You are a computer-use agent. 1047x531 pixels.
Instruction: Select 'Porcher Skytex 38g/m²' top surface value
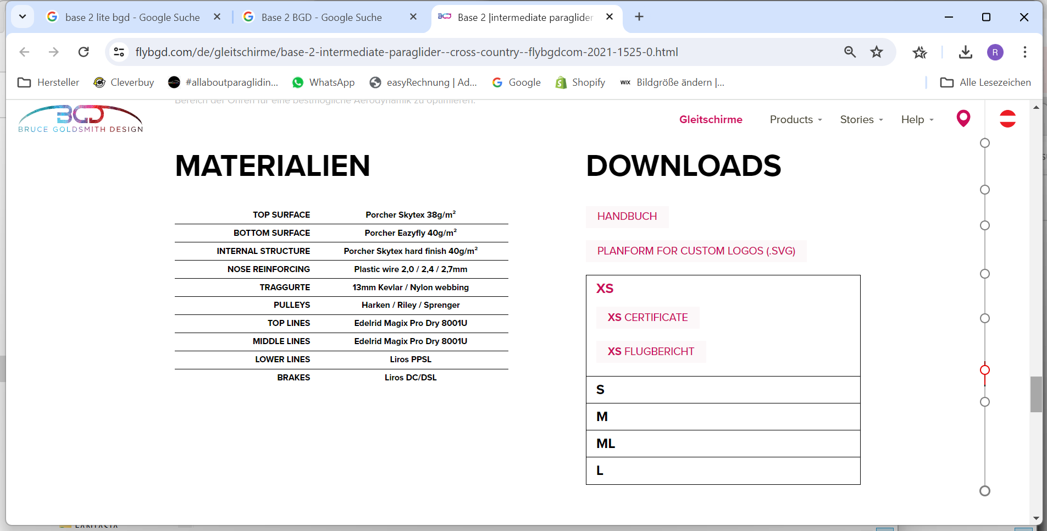411,215
